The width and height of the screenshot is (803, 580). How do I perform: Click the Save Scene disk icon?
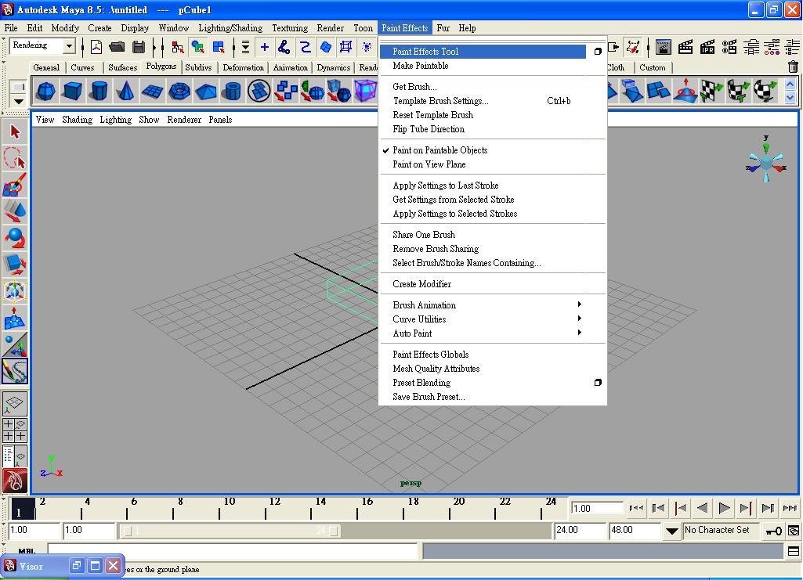tap(138, 47)
